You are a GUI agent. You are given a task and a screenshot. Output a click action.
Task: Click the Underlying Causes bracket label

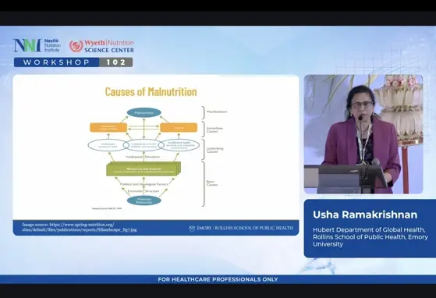point(215,150)
